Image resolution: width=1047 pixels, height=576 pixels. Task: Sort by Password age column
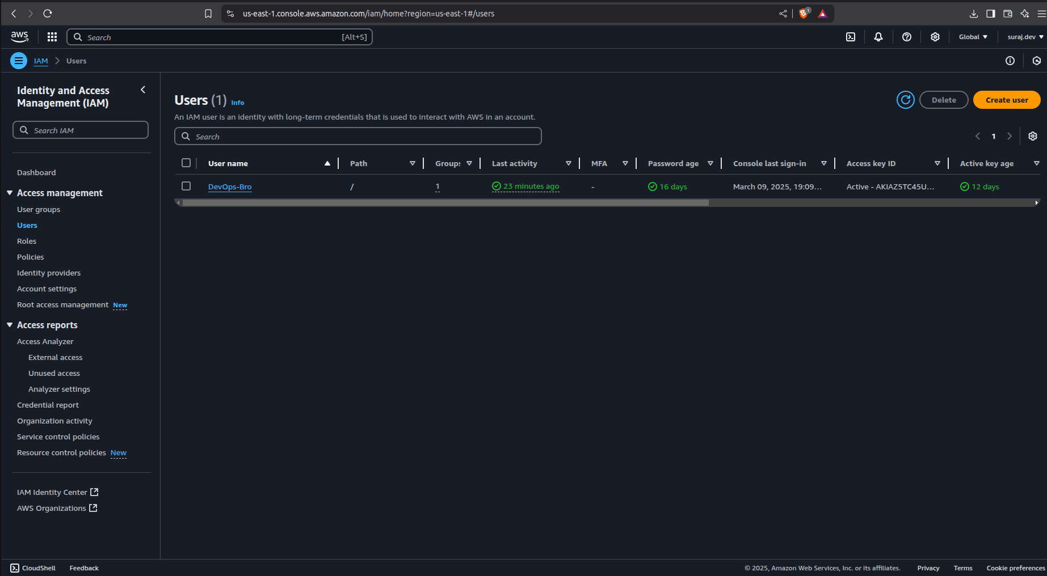710,163
